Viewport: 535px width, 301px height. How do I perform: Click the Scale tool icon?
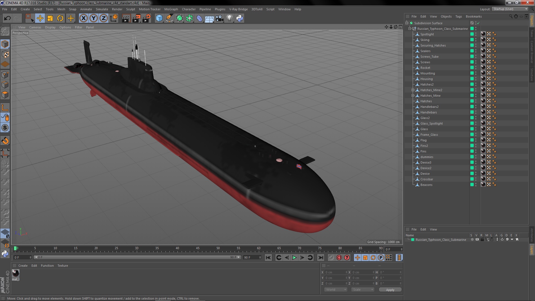(x=50, y=18)
